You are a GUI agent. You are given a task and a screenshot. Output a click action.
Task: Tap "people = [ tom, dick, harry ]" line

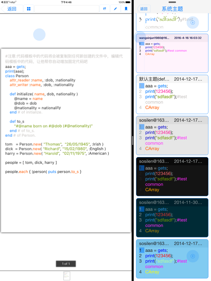coord(31,162)
